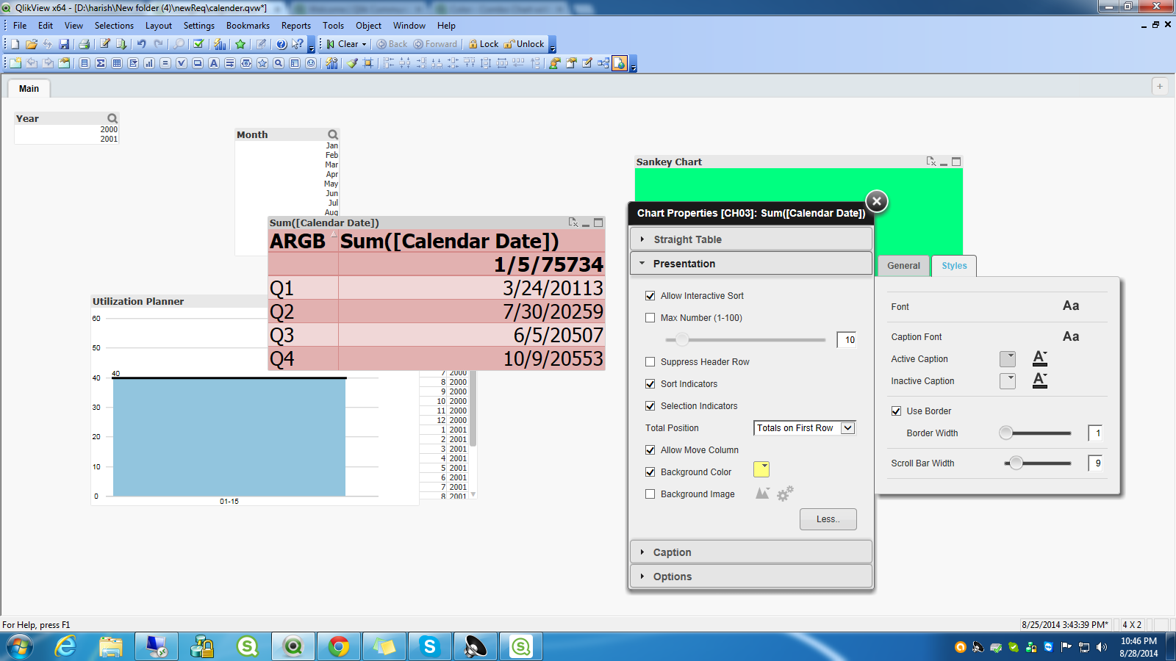Open the Total Position dropdown

847,428
